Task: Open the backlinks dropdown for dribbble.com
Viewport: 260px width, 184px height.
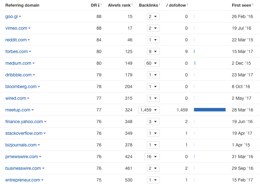Action: pyautogui.click(x=153, y=75)
